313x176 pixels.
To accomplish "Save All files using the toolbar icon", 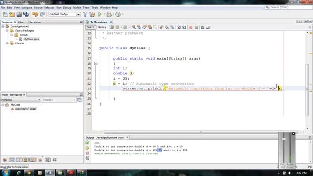I will click(26, 14).
